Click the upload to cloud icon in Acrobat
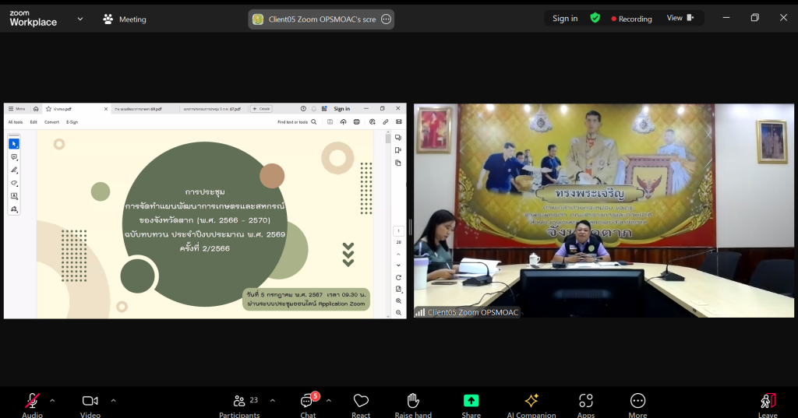This screenshot has width=798, height=418. click(344, 122)
